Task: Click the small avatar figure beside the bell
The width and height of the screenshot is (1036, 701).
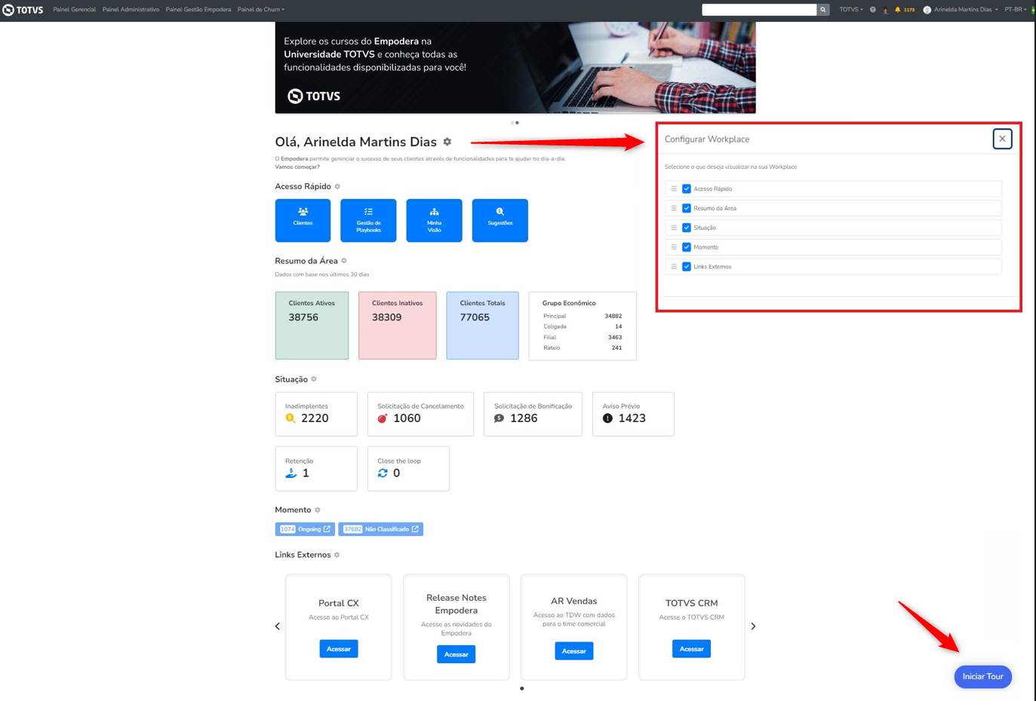Action: pos(885,10)
